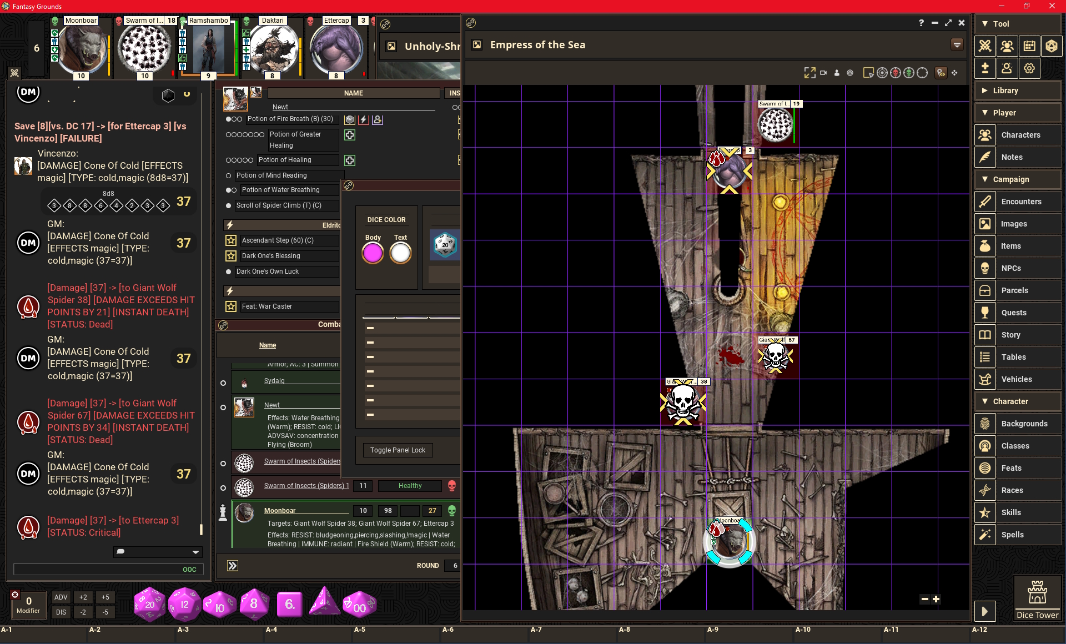This screenshot has width=1066, height=644.
Task: Click the chat input field
Action: [x=109, y=569]
